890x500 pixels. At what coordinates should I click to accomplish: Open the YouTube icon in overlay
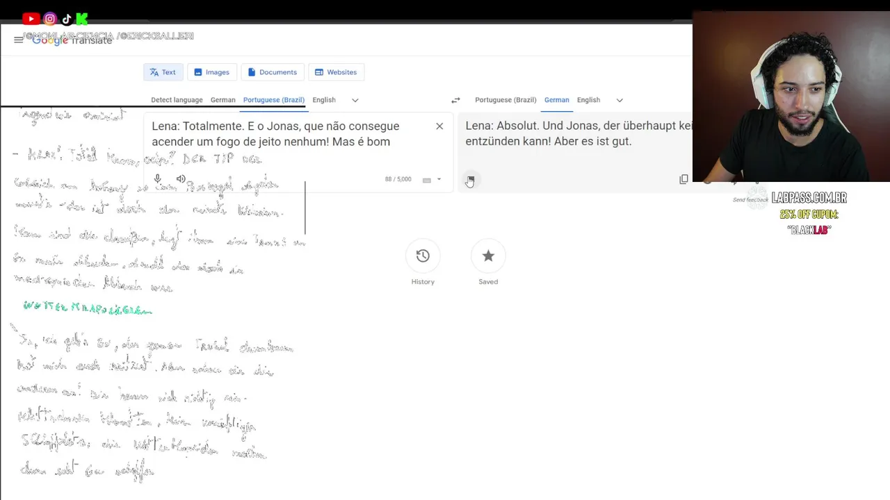point(31,19)
